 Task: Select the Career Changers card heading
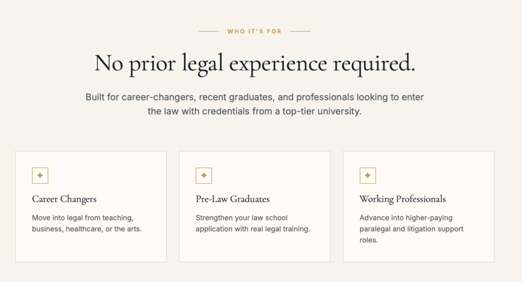point(64,199)
